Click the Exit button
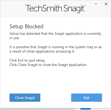The height and width of the screenshot is (110, 111). point(87,98)
